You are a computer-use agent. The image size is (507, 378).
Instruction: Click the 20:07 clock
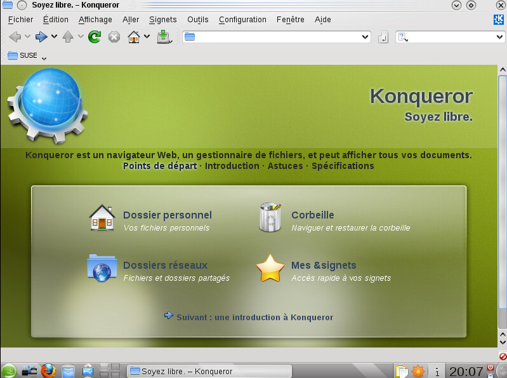point(466,371)
